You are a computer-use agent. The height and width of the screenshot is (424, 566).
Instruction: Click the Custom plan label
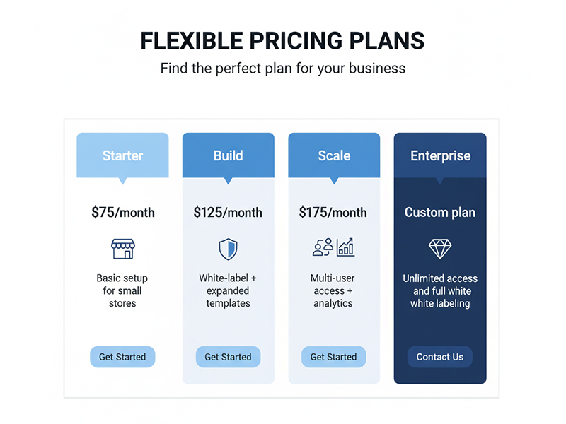coord(440,212)
